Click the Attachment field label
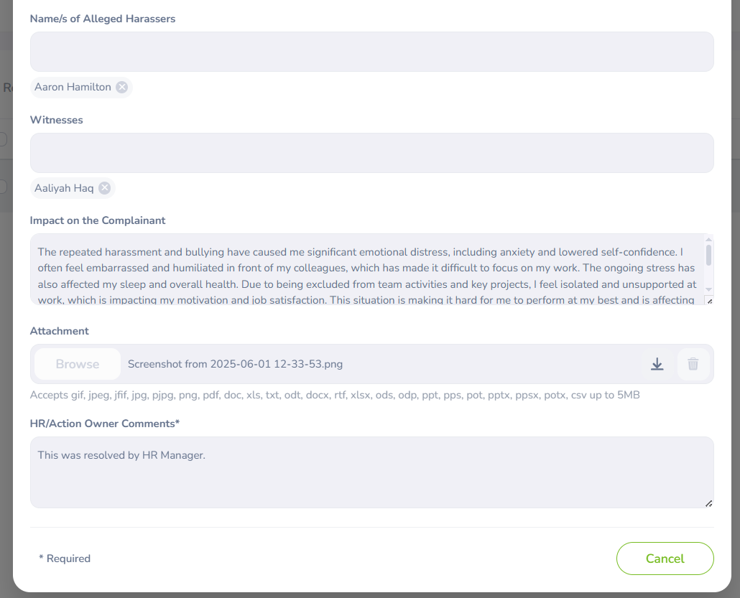Image resolution: width=740 pixels, height=598 pixels. point(59,331)
